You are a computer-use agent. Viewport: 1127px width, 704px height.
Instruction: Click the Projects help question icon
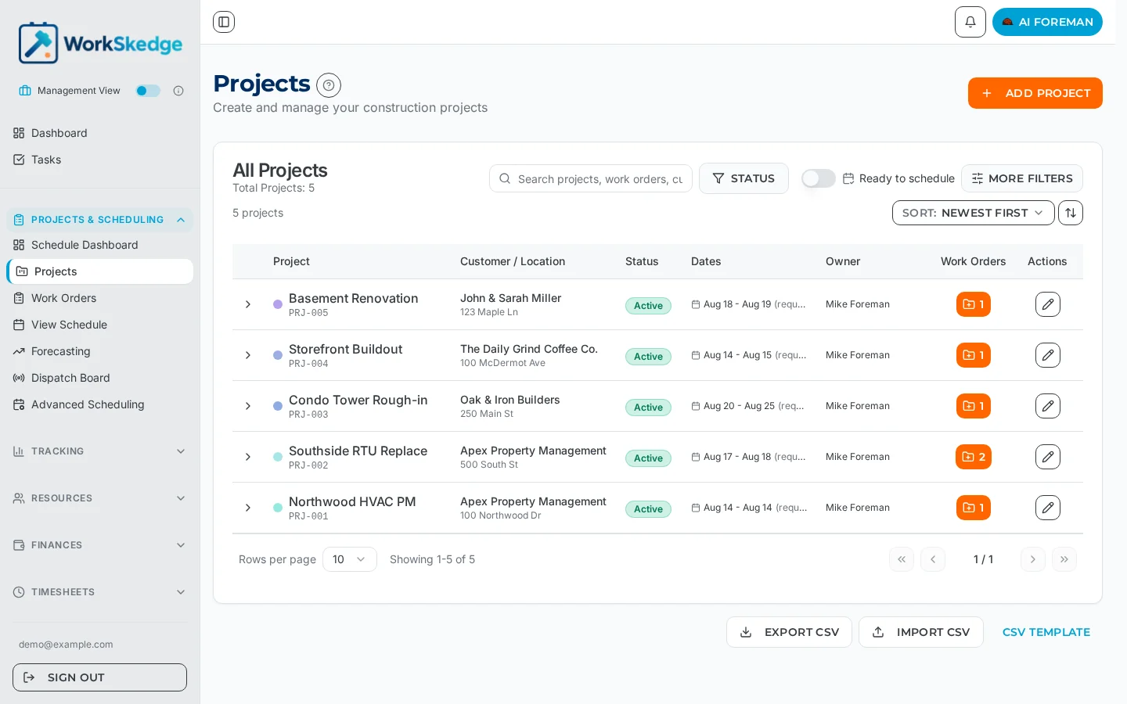tap(329, 85)
